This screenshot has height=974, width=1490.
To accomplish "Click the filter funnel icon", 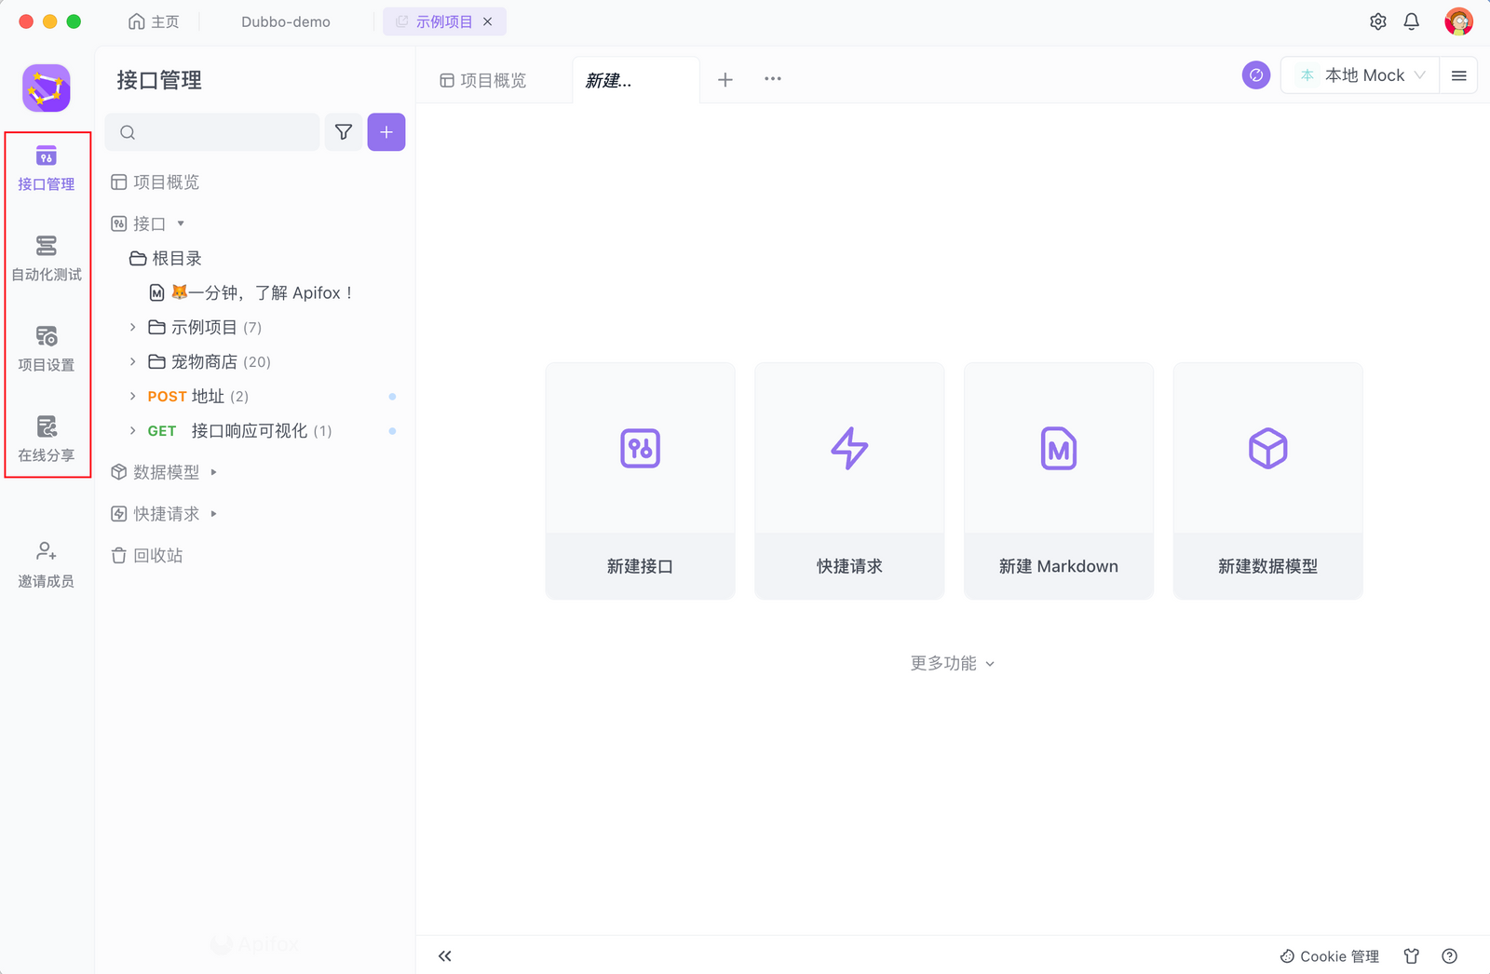I will click(x=344, y=132).
